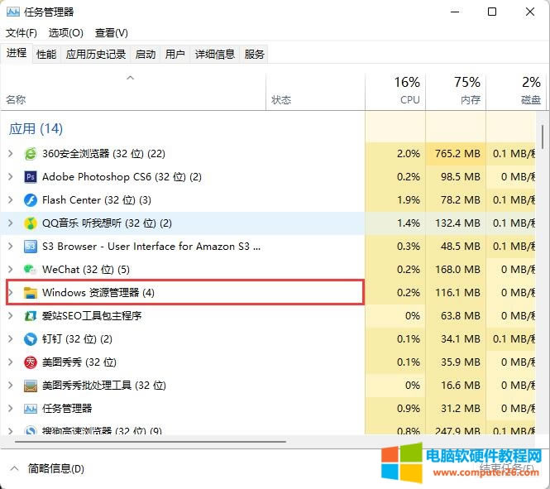Click the QQ音乐 app icon
The image size is (550, 489).
pos(31,223)
